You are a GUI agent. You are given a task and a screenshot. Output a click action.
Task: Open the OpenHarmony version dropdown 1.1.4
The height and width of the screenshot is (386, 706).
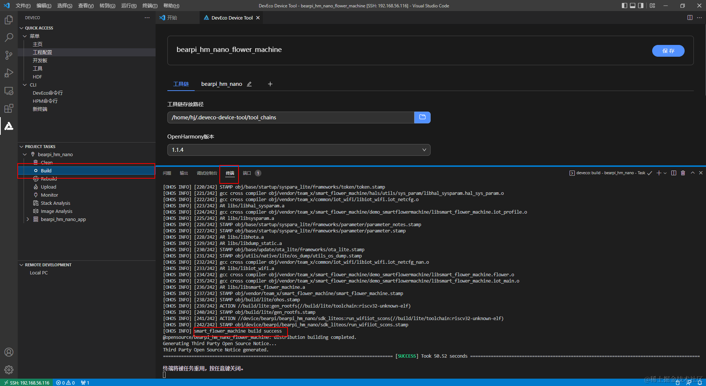tap(299, 150)
